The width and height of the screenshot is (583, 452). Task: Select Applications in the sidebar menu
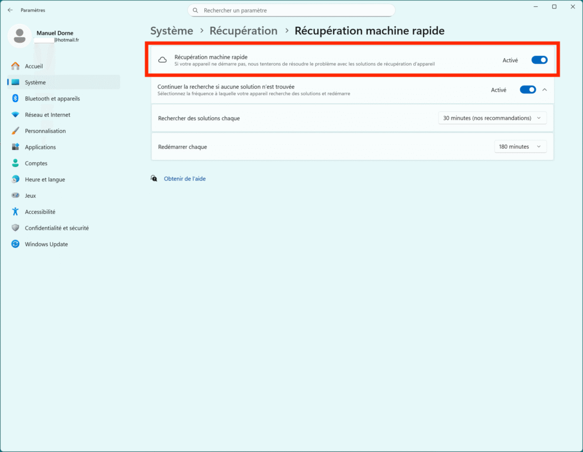tap(40, 147)
